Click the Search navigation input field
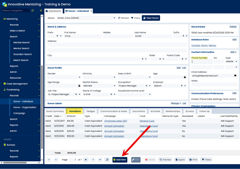The width and height of the screenshot is (240, 169). 16,10
